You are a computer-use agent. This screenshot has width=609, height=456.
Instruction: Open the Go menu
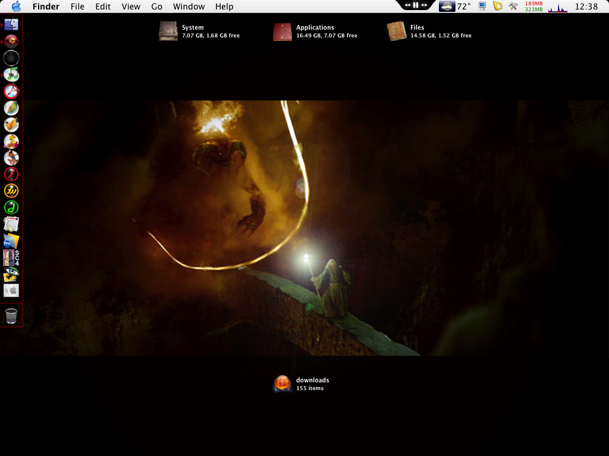(156, 7)
